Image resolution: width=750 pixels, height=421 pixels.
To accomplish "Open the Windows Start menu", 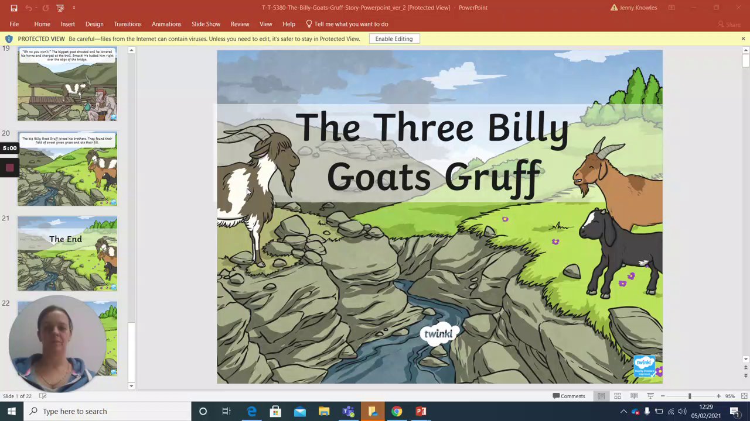I will click(12, 411).
